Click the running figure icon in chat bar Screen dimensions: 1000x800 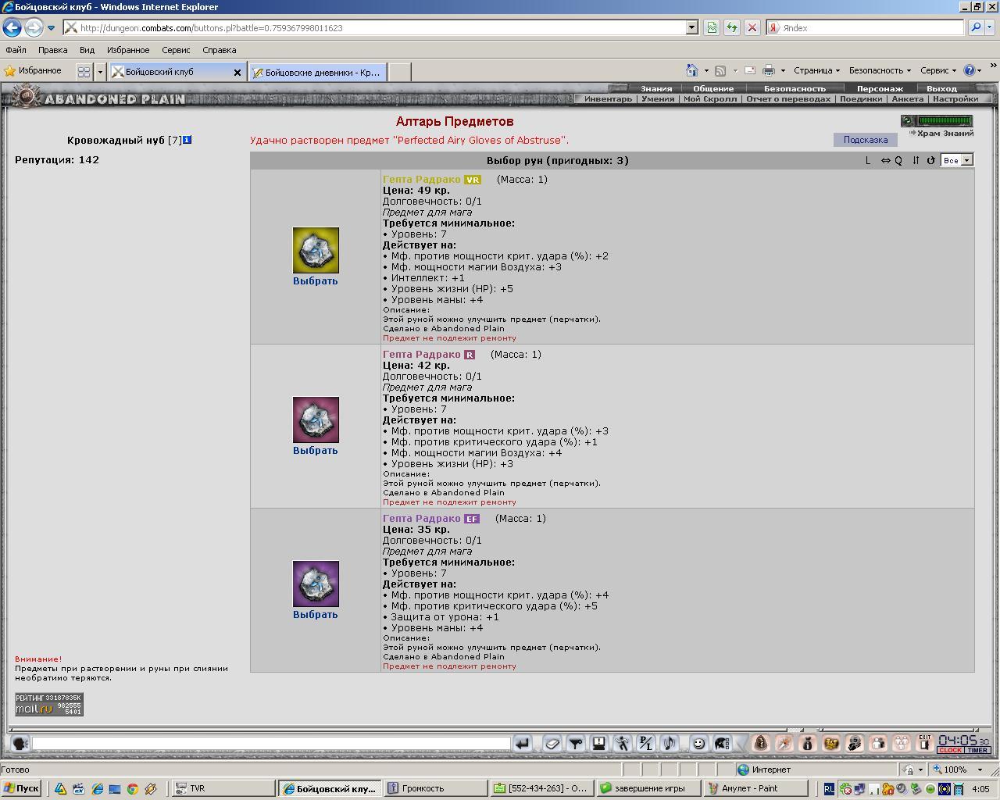click(x=622, y=743)
